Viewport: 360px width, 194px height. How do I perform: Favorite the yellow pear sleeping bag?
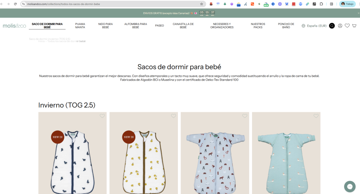coord(173,116)
